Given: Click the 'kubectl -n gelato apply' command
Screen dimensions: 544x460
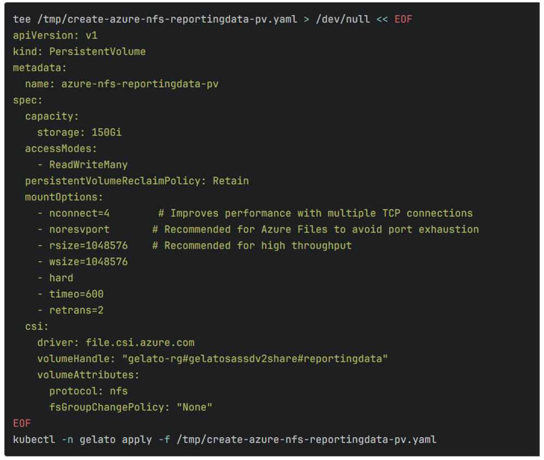Looking at the screenshot, I should click(x=224, y=439).
